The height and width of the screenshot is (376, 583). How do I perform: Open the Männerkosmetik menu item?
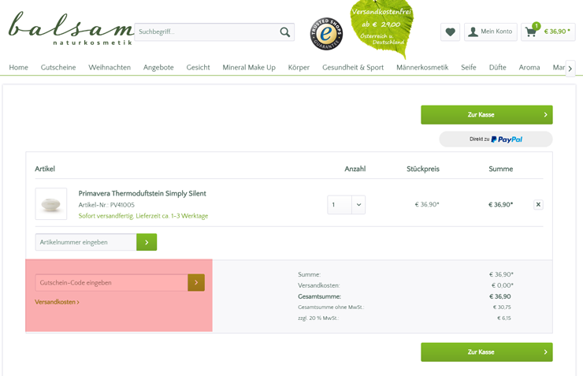tap(422, 67)
